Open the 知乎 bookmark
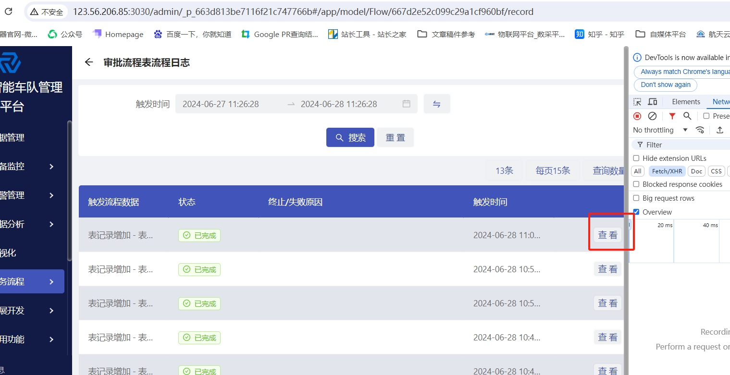730x375 pixels. [599, 34]
